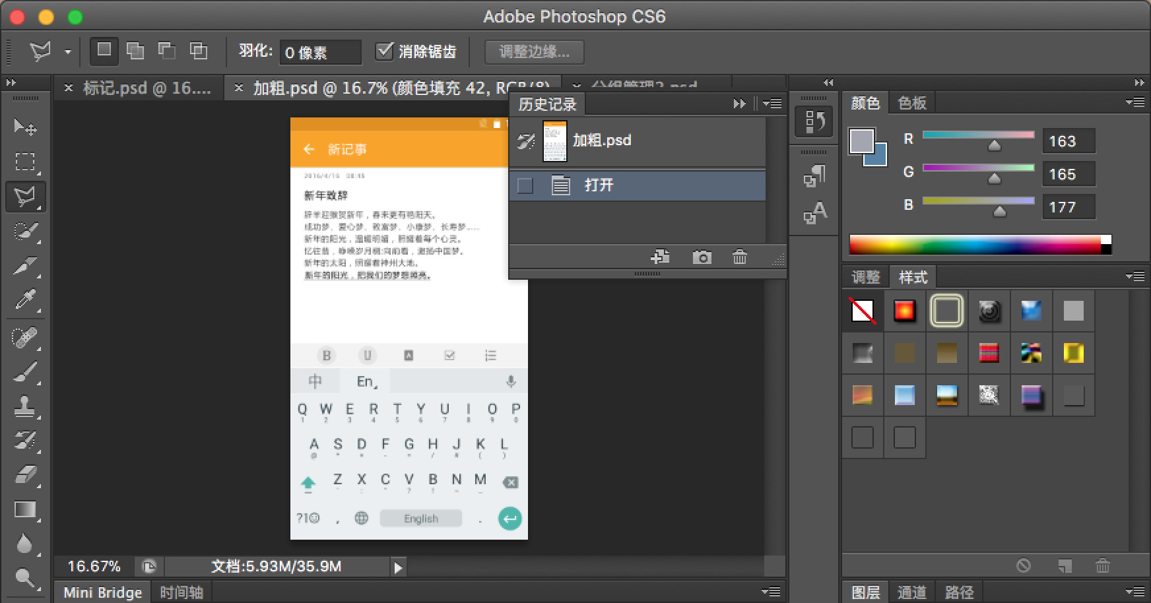Choose the Add to selection mode
The image size is (1151, 603).
(x=135, y=51)
